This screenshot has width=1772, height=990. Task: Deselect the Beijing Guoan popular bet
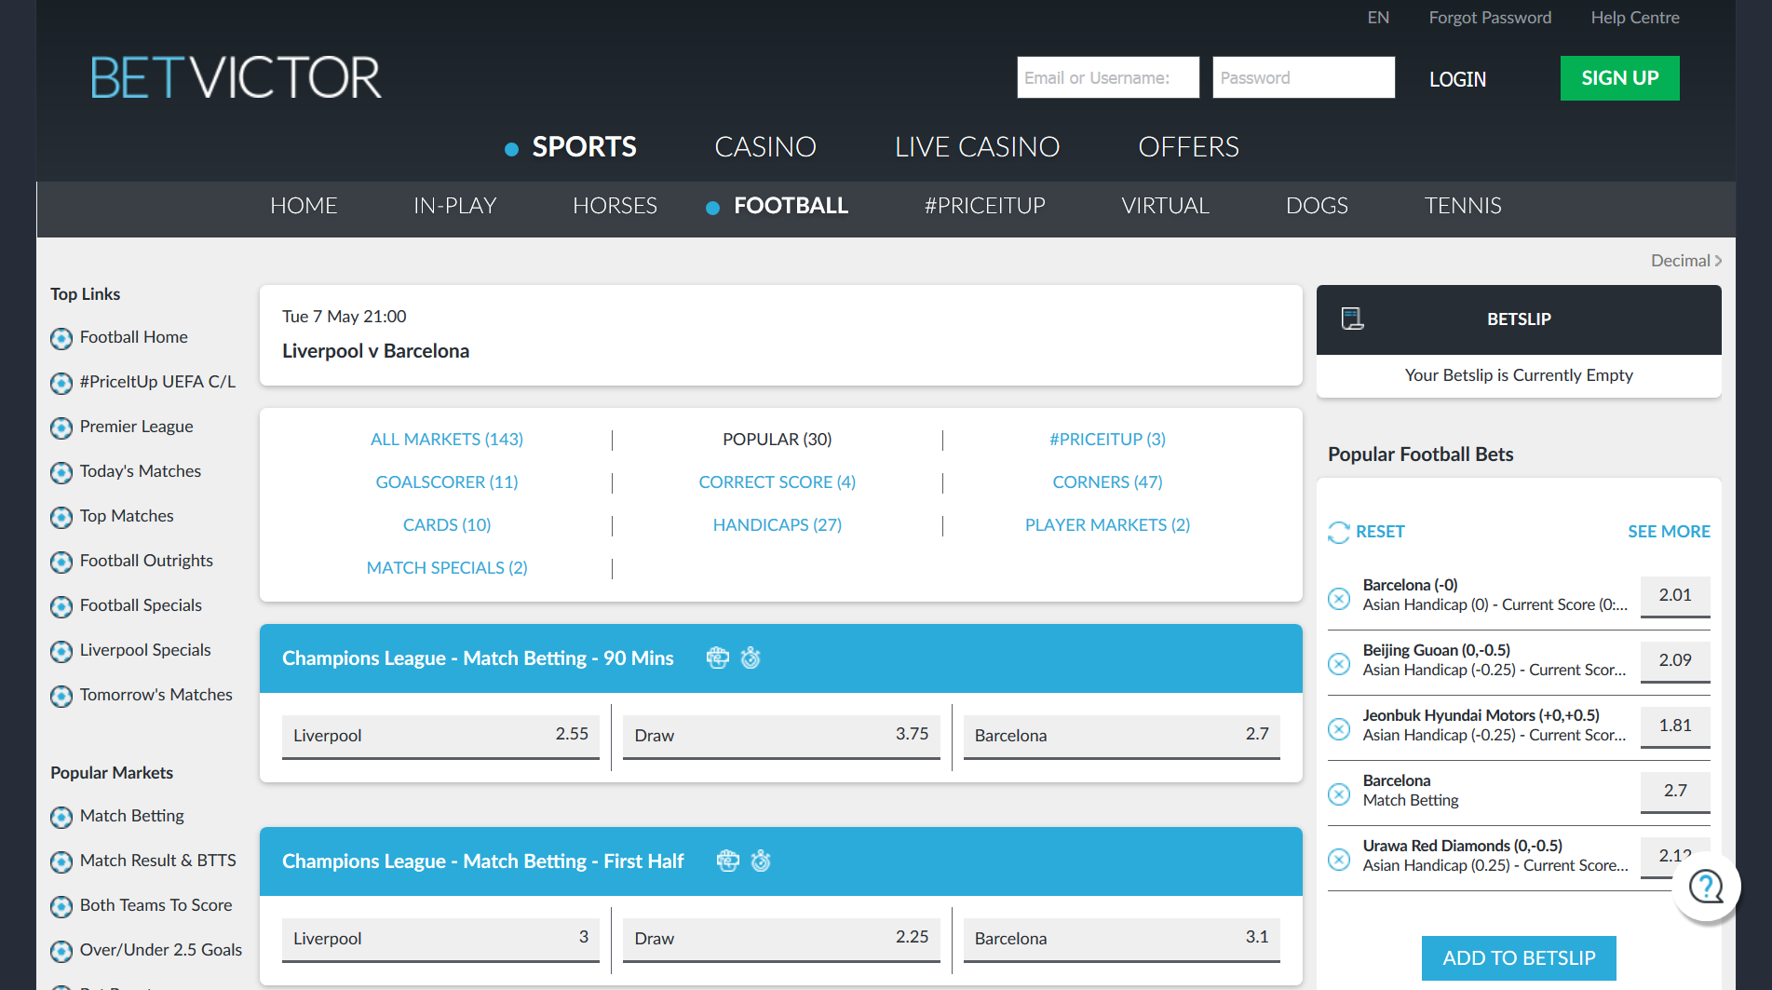coord(1339,663)
